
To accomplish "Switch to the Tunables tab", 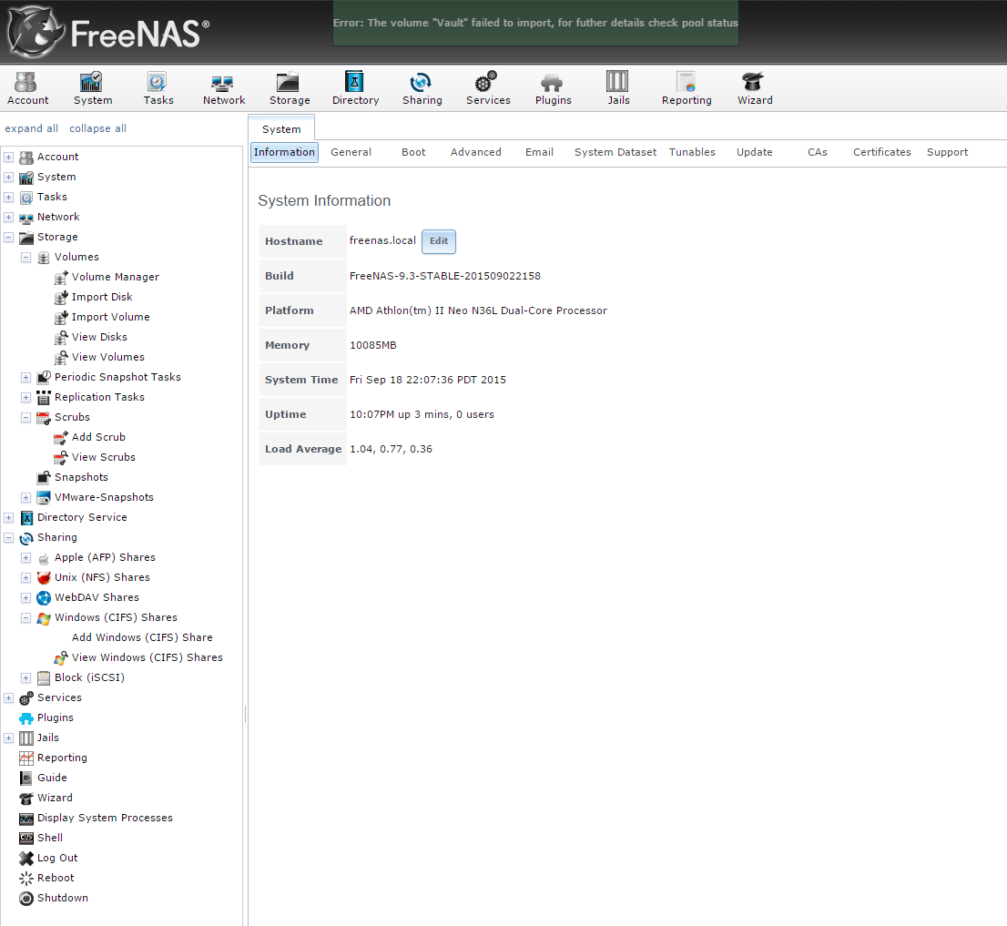I will 692,152.
